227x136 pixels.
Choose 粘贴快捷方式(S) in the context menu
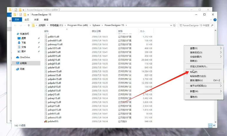[x=204, y=76]
